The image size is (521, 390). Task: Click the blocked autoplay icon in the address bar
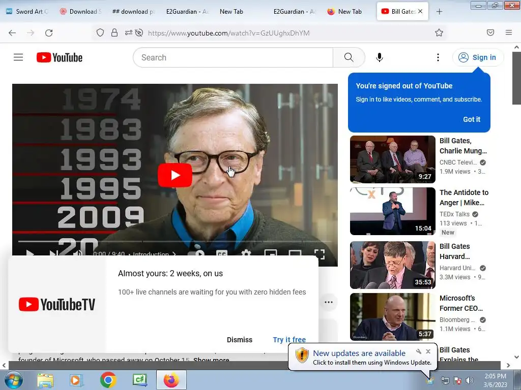pos(139,32)
